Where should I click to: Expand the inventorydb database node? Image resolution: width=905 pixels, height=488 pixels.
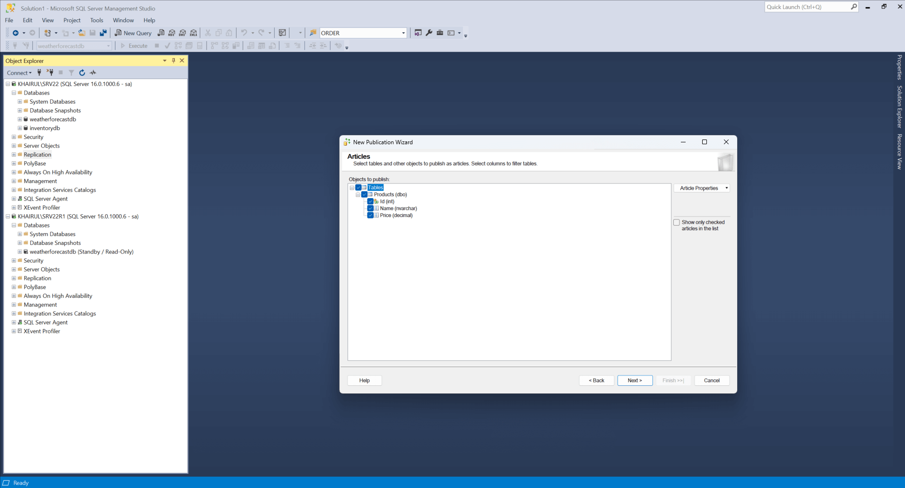[20, 128]
